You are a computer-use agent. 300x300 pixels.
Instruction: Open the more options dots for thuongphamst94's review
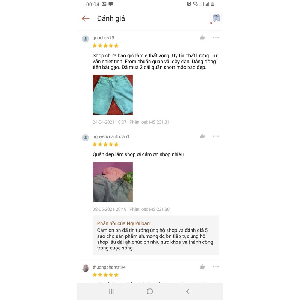[x=216, y=267]
